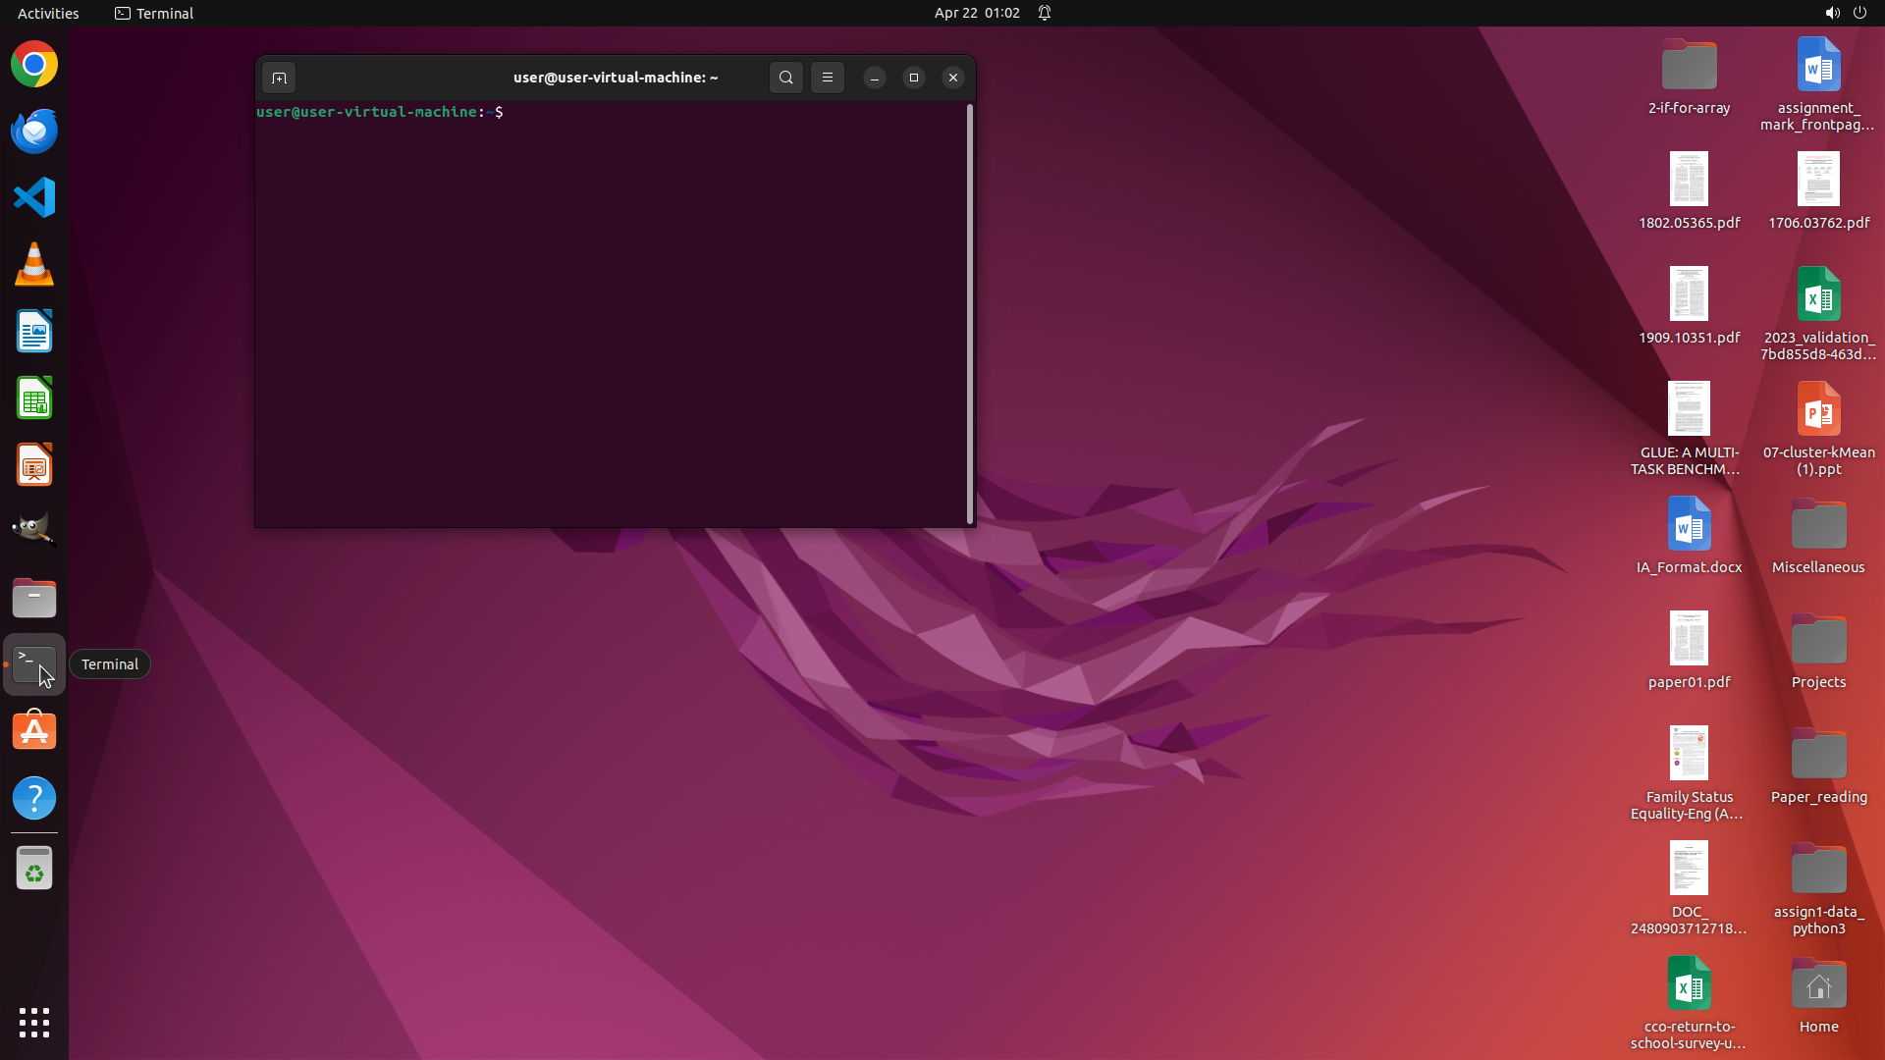
Task: Open the date and time calendar
Action: coord(976,13)
